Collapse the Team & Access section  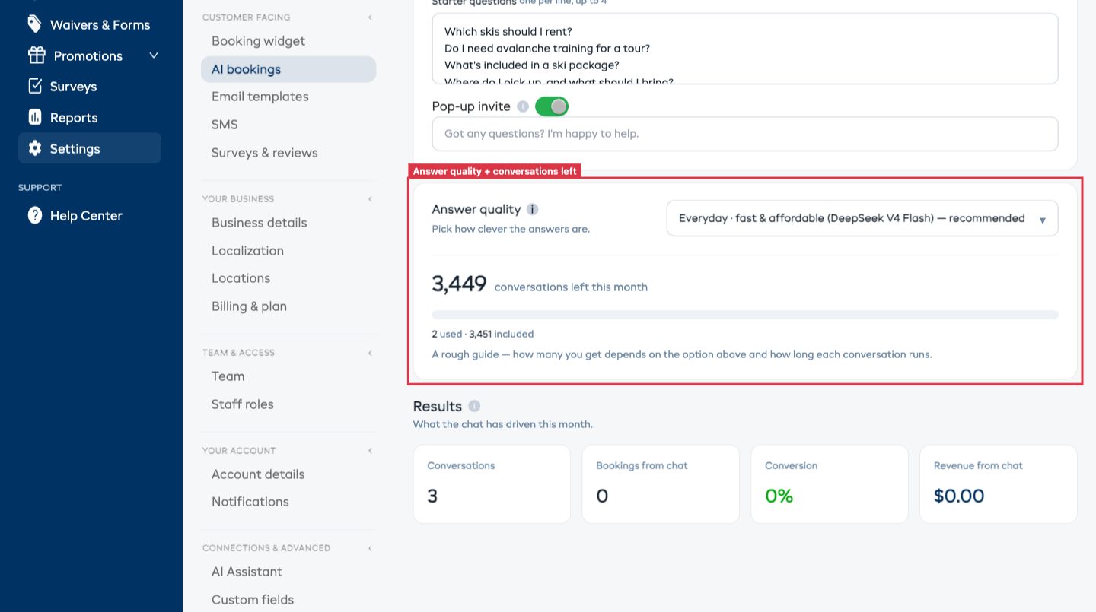[x=370, y=353]
